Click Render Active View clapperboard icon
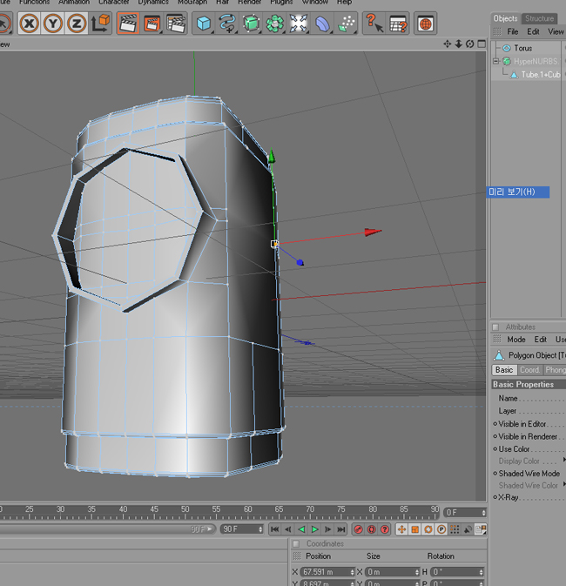Screen dimensions: 566x586 tap(128, 24)
